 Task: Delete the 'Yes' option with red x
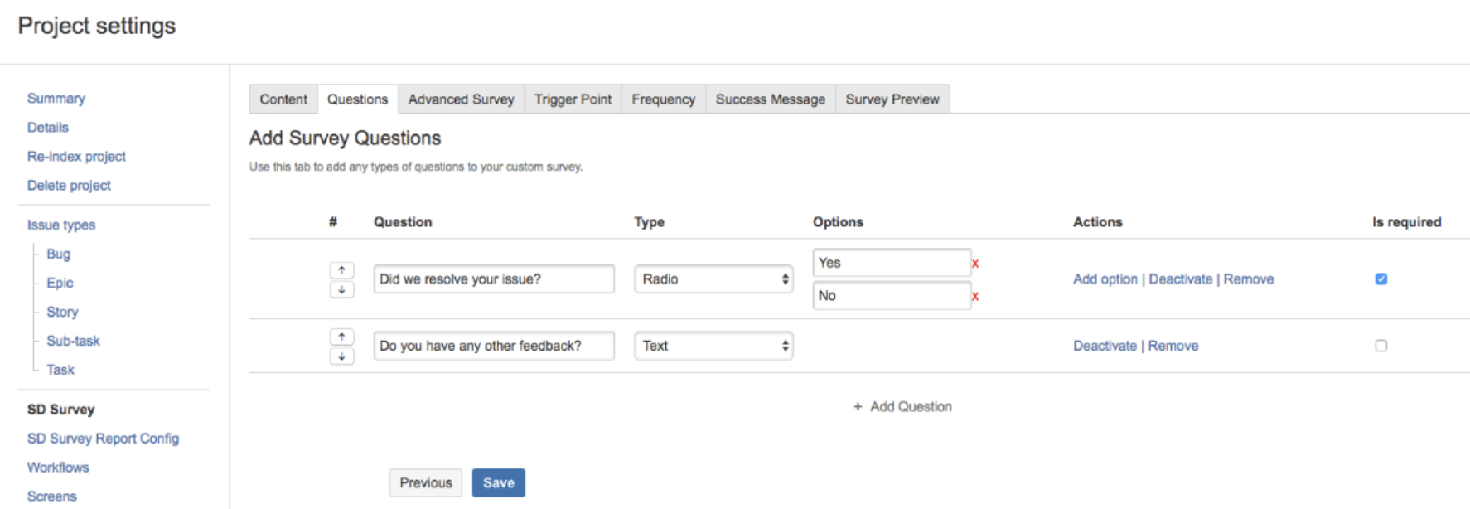(975, 264)
